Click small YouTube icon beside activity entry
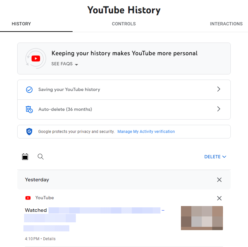This screenshot has height=247, width=248. pos(28,198)
